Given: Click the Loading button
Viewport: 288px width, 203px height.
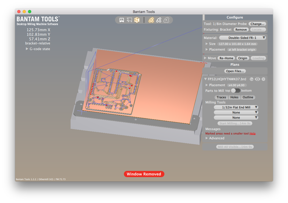Looking at the screenshot, I should [x=258, y=58].
